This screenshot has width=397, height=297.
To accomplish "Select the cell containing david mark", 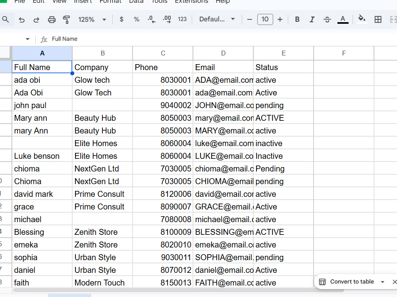I will point(42,194).
